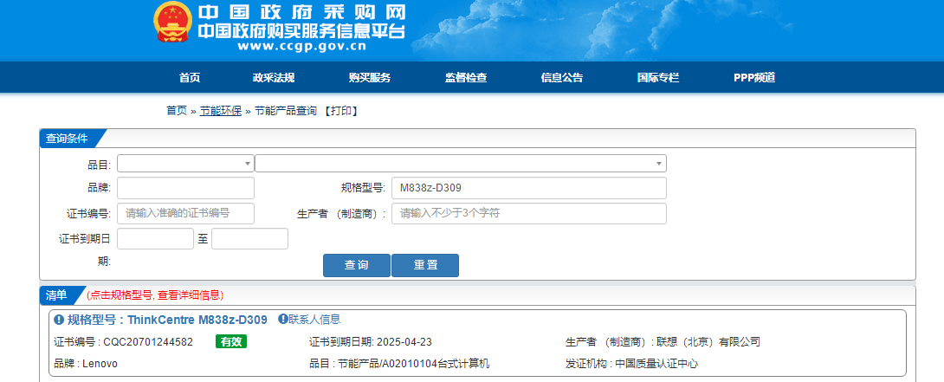
Task: Click the 查询 search button
Action: coord(357,266)
